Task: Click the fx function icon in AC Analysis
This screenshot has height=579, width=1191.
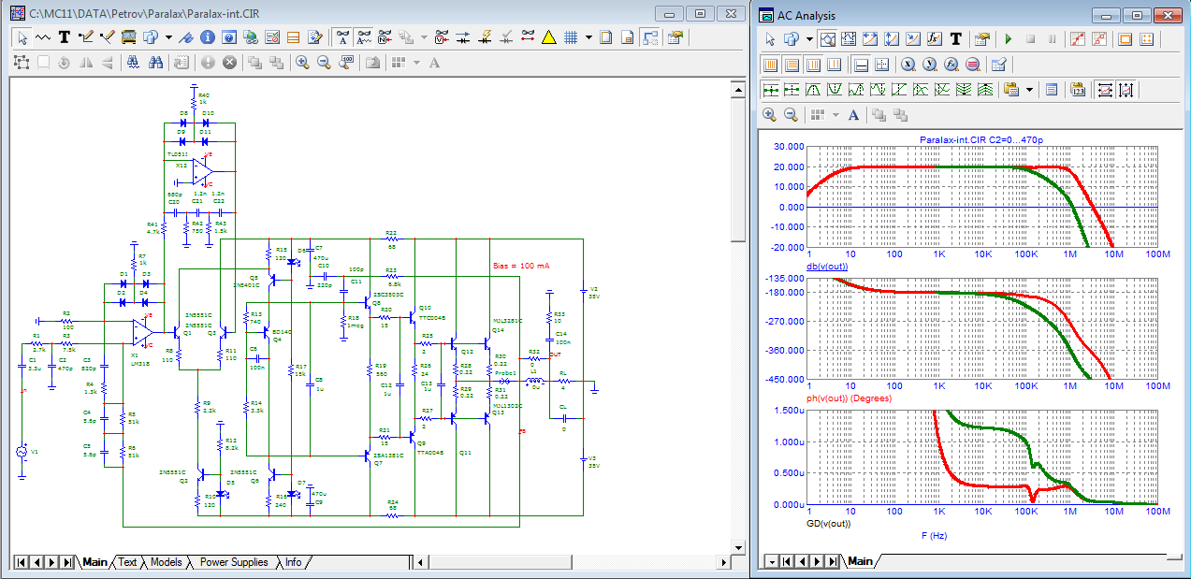Action: click(x=934, y=39)
